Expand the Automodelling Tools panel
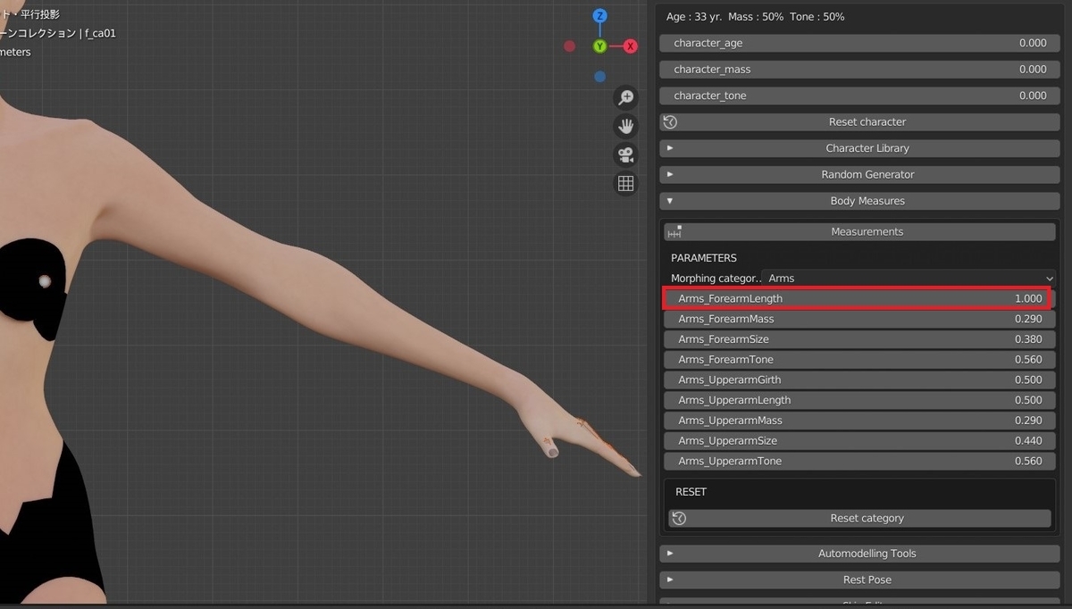1072x609 pixels. tap(858, 554)
